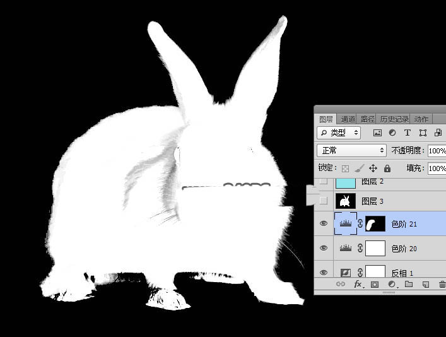Click the lock position move icon

pyautogui.click(x=373, y=168)
